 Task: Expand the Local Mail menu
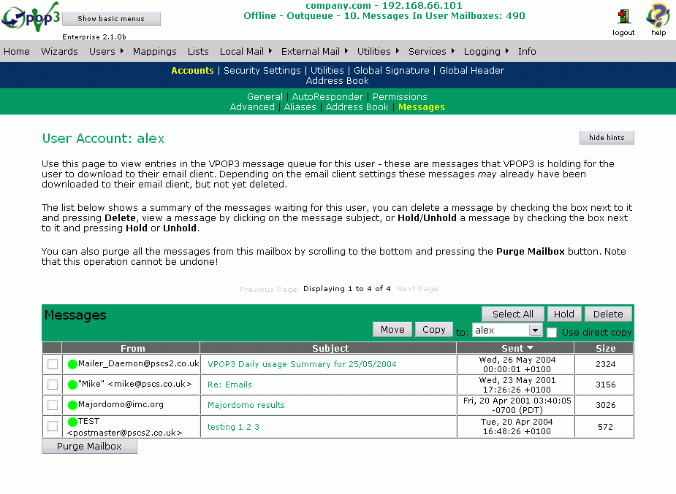[x=246, y=51]
